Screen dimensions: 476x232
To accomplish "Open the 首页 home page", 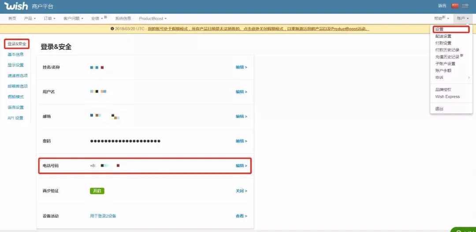I will pyautogui.click(x=12, y=18).
